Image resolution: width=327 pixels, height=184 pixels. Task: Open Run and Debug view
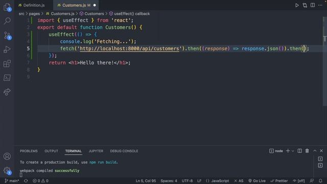click(x=7, y=50)
